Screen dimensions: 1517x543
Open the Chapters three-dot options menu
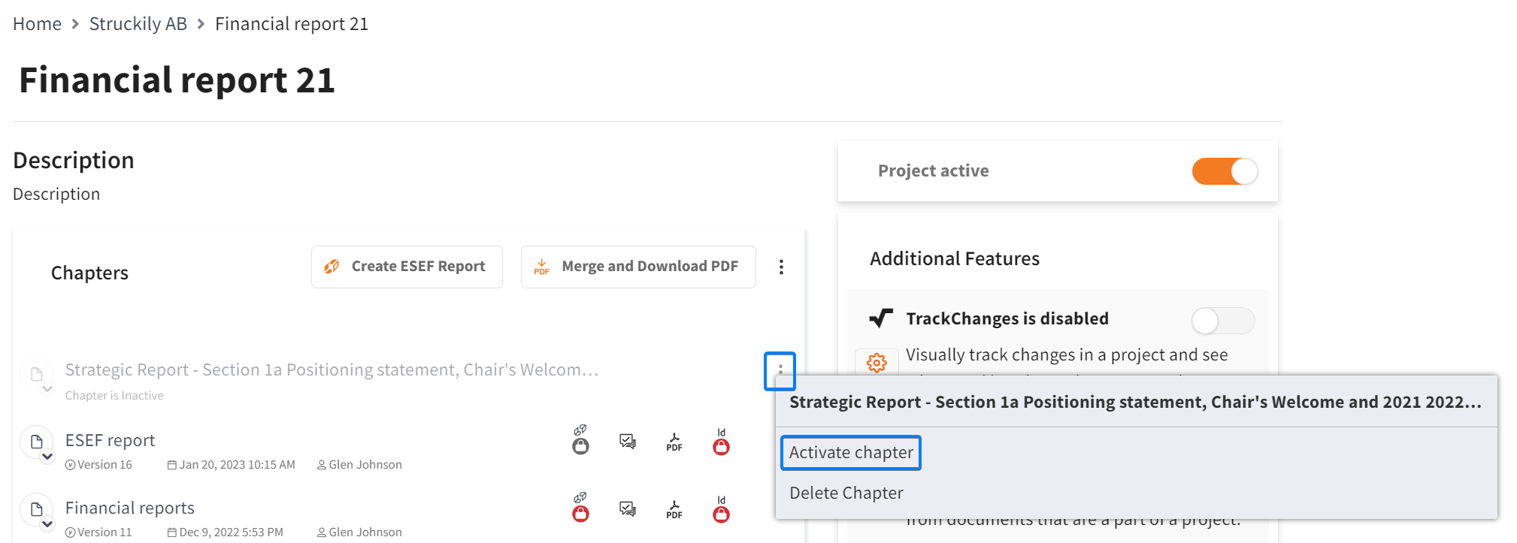coord(781,267)
